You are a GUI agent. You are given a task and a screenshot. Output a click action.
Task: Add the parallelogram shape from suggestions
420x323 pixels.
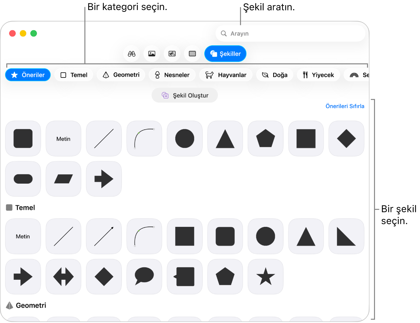[x=63, y=179]
